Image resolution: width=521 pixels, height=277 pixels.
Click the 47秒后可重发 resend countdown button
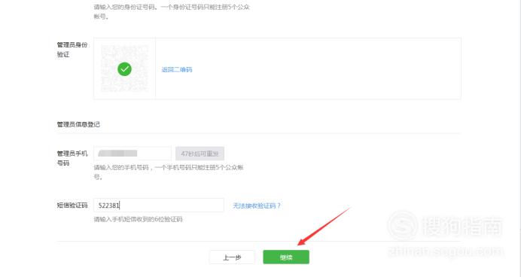(x=200, y=154)
